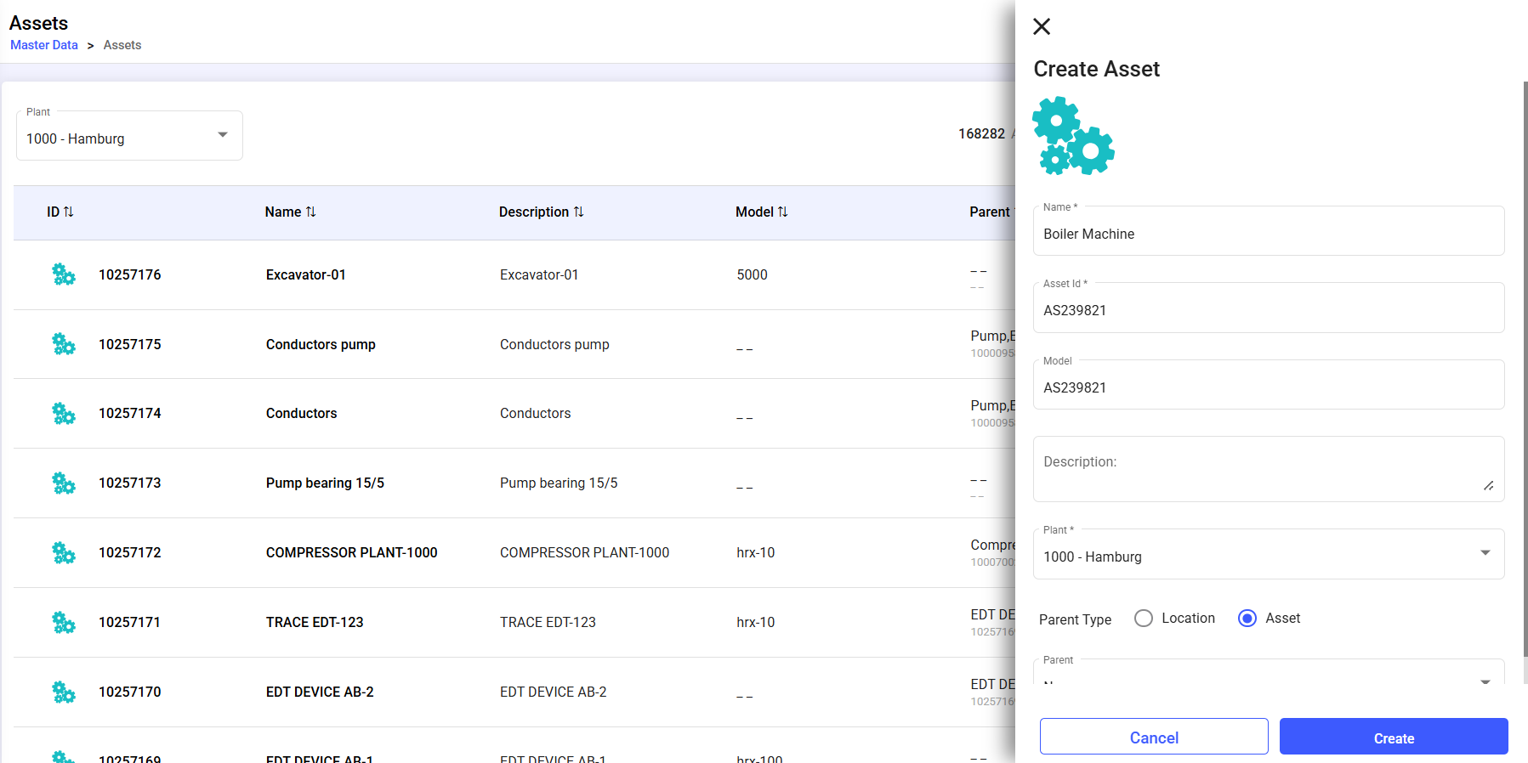Click the asset icon for Pump bearing 15/5

pos(64,483)
